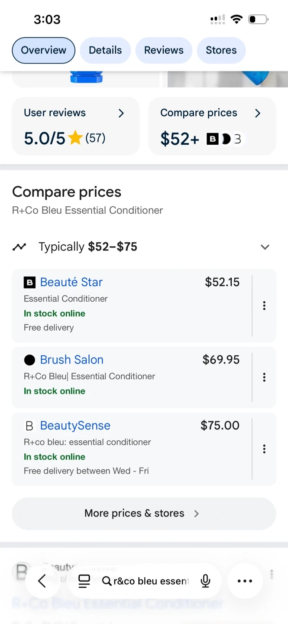288x624 pixels.
Task: Switch to the Details tab
Action: (x=105, y=50)
